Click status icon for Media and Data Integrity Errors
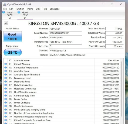Viewport: 128px width, 124px height. 6,109
